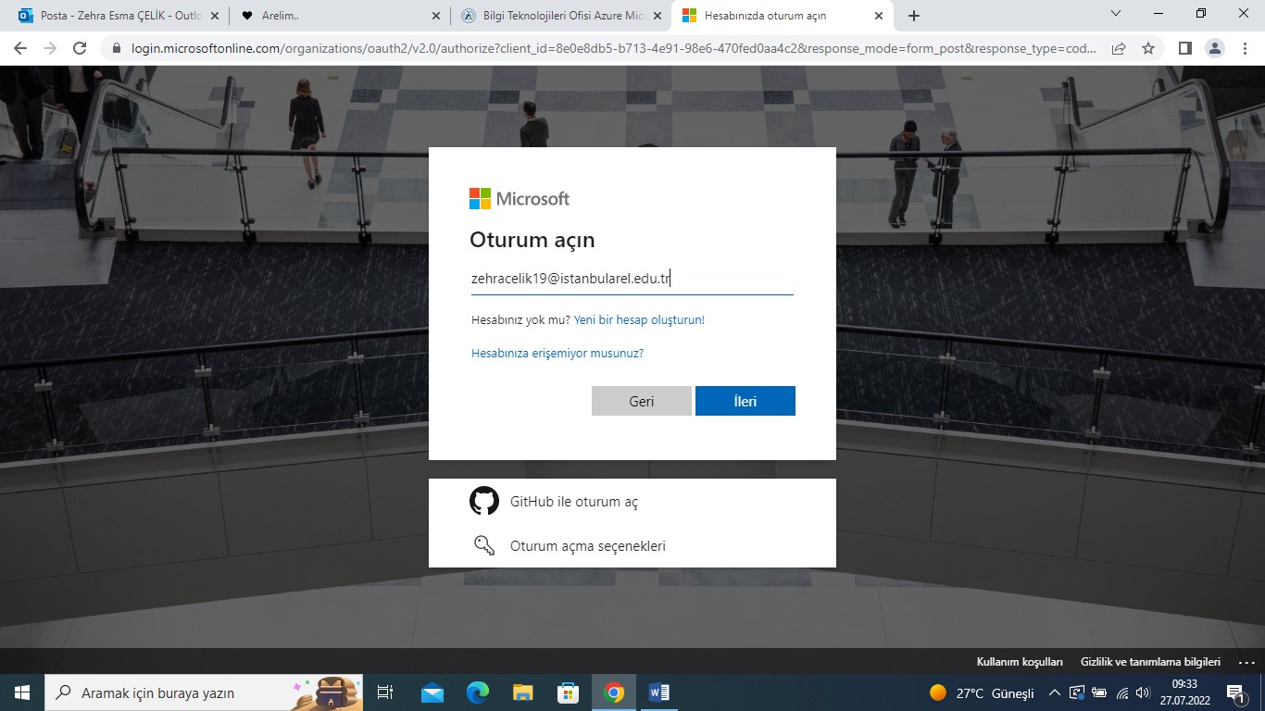The width and height of the screenshot is (1265, 711).
Task: Open Microsoft Store from taskbar
Action: [568, 692]
